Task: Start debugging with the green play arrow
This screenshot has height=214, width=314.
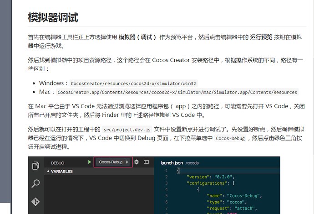Action: 90,162
